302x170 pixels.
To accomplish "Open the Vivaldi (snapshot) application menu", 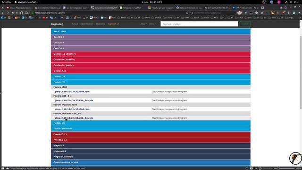I will click(x=26, y=2).
